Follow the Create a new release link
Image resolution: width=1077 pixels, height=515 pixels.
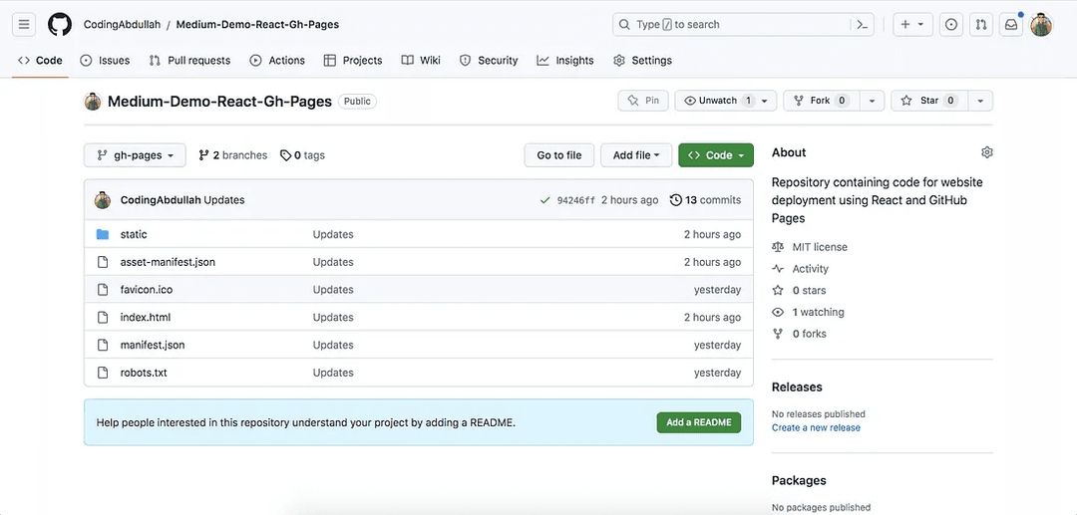pos(816,428)
